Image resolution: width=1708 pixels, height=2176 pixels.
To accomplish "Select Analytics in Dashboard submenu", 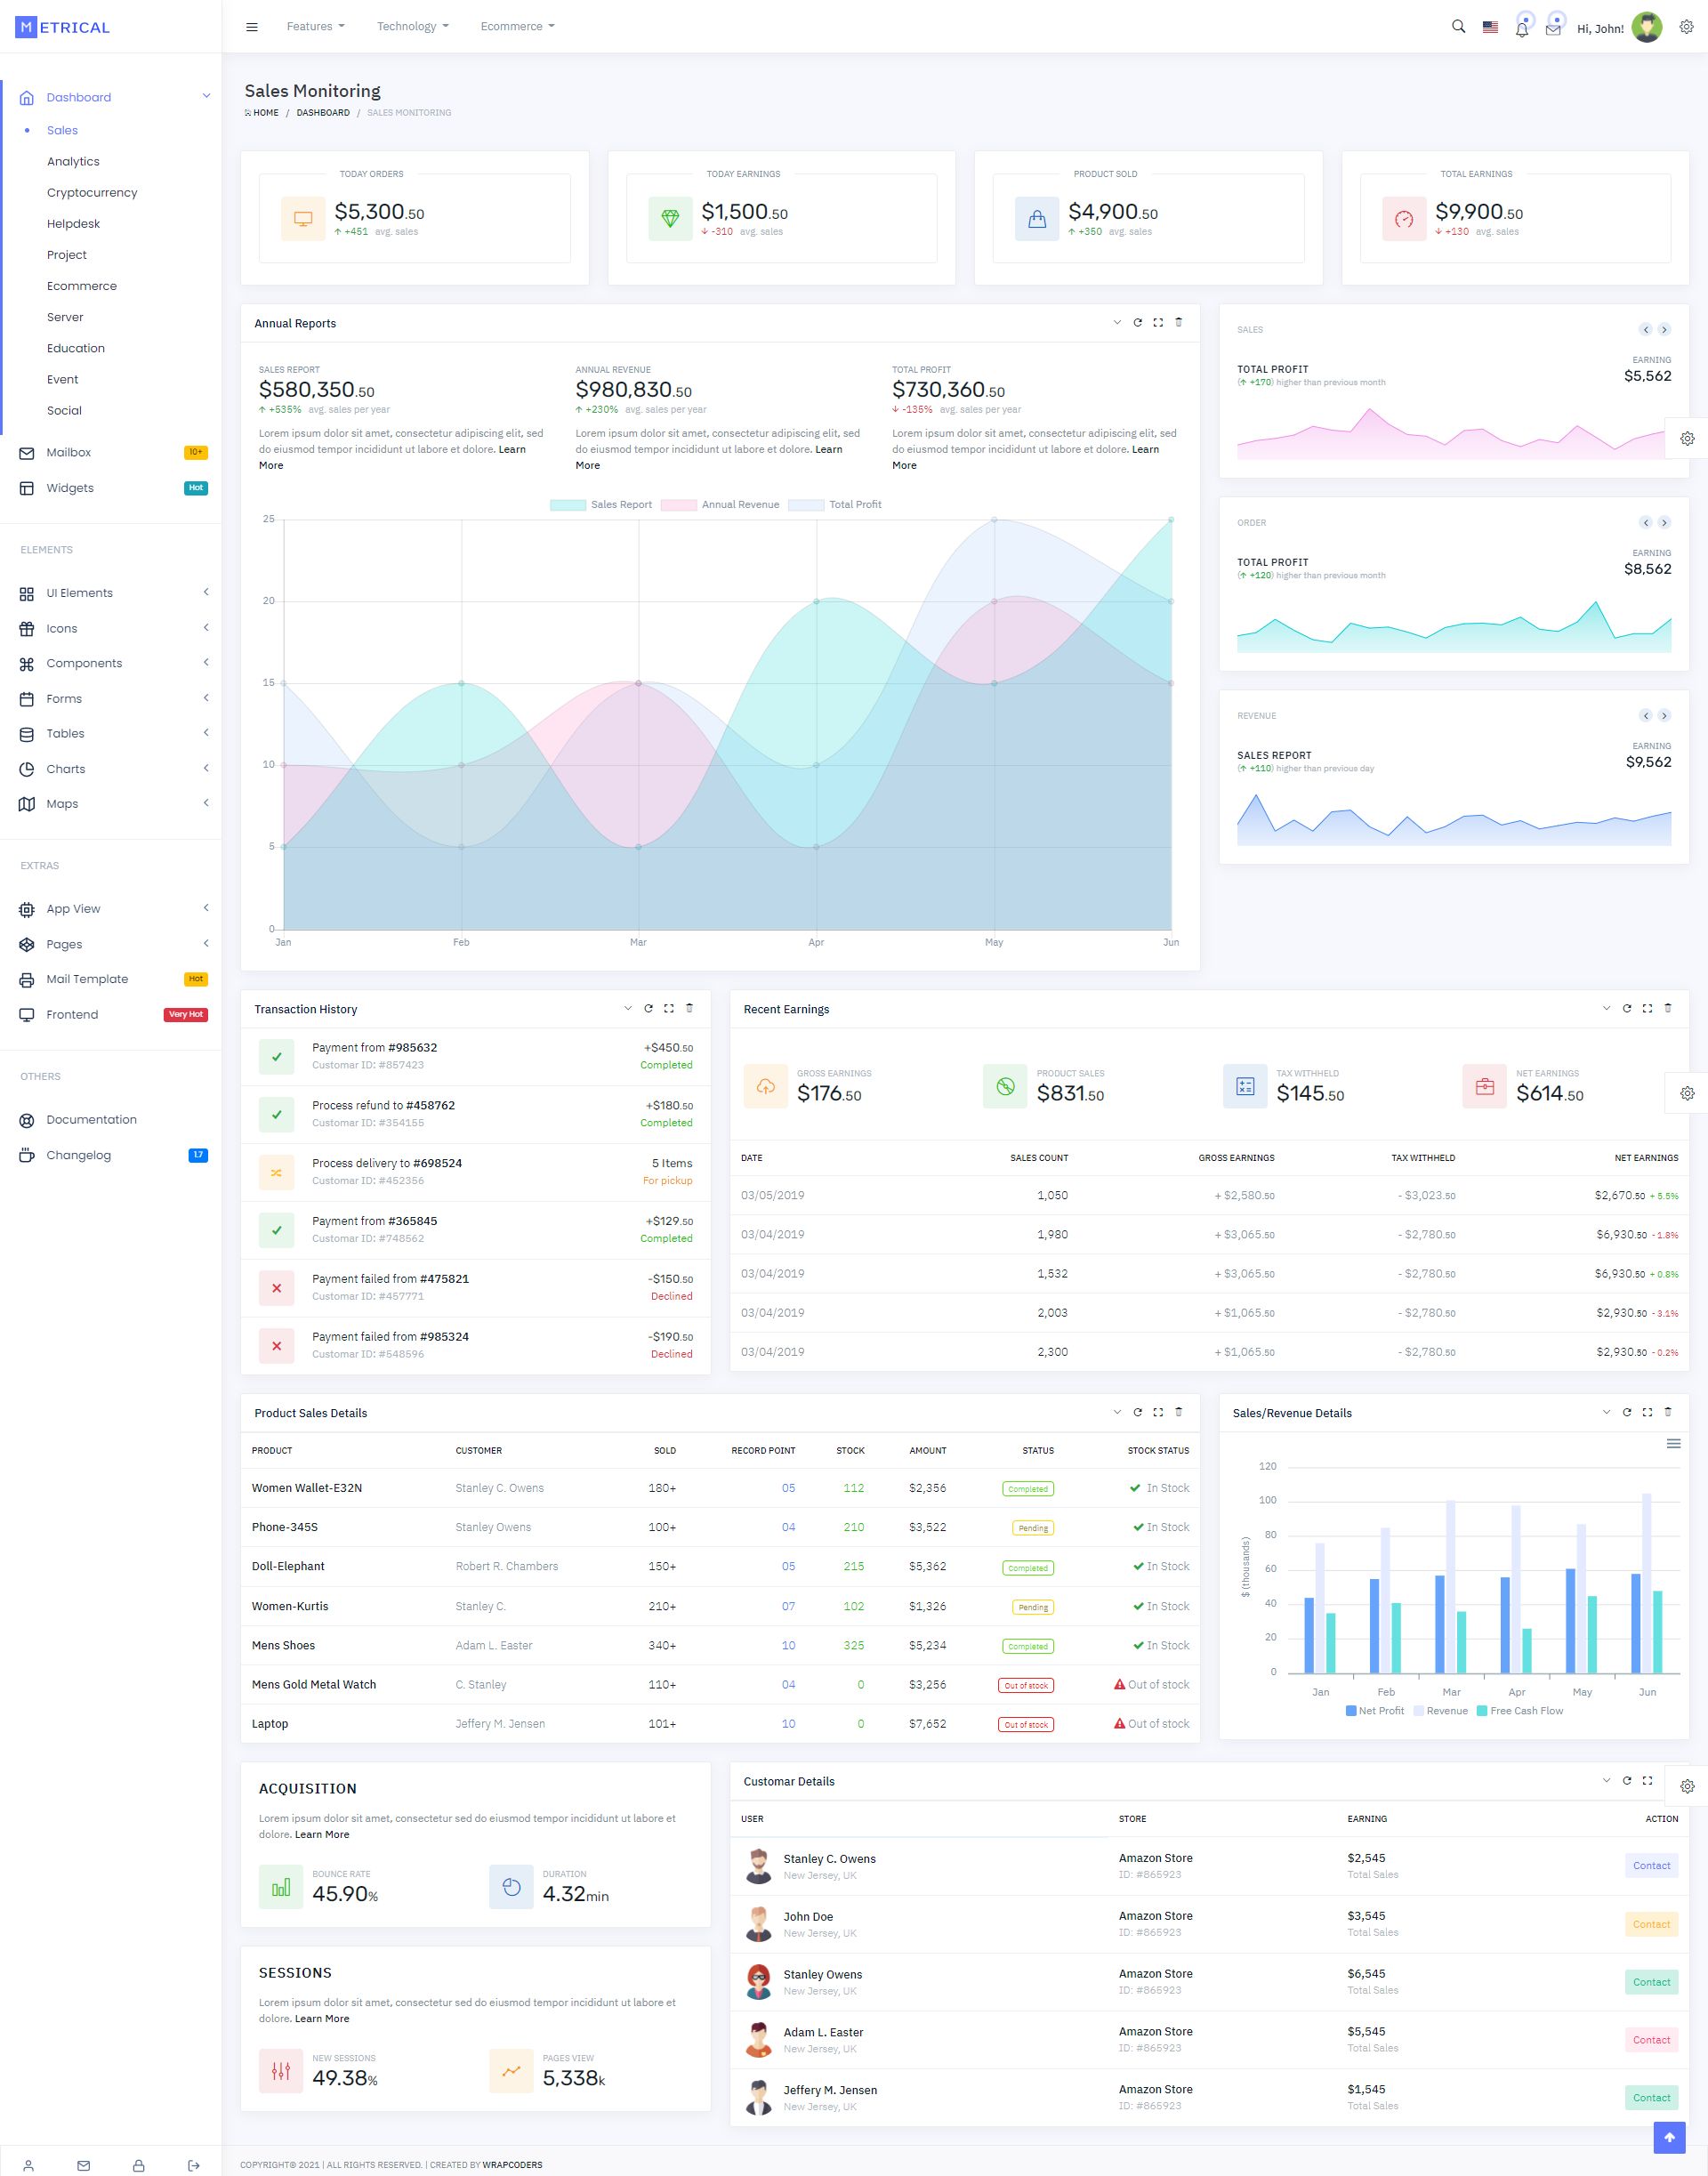I will click(x=73, y=162).
